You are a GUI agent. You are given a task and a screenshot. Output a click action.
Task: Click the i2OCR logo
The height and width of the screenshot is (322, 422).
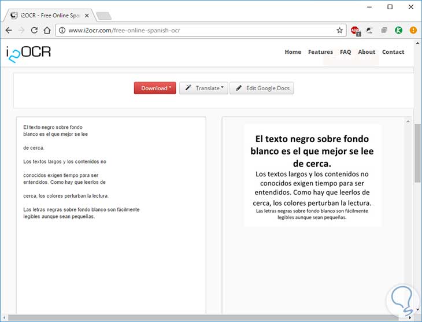pos(28,54)
